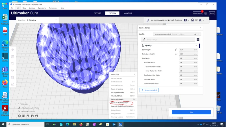This screenshot has height=127, width=226.
Task: Switch to left side view camera icon
Action: click(32, 116)
